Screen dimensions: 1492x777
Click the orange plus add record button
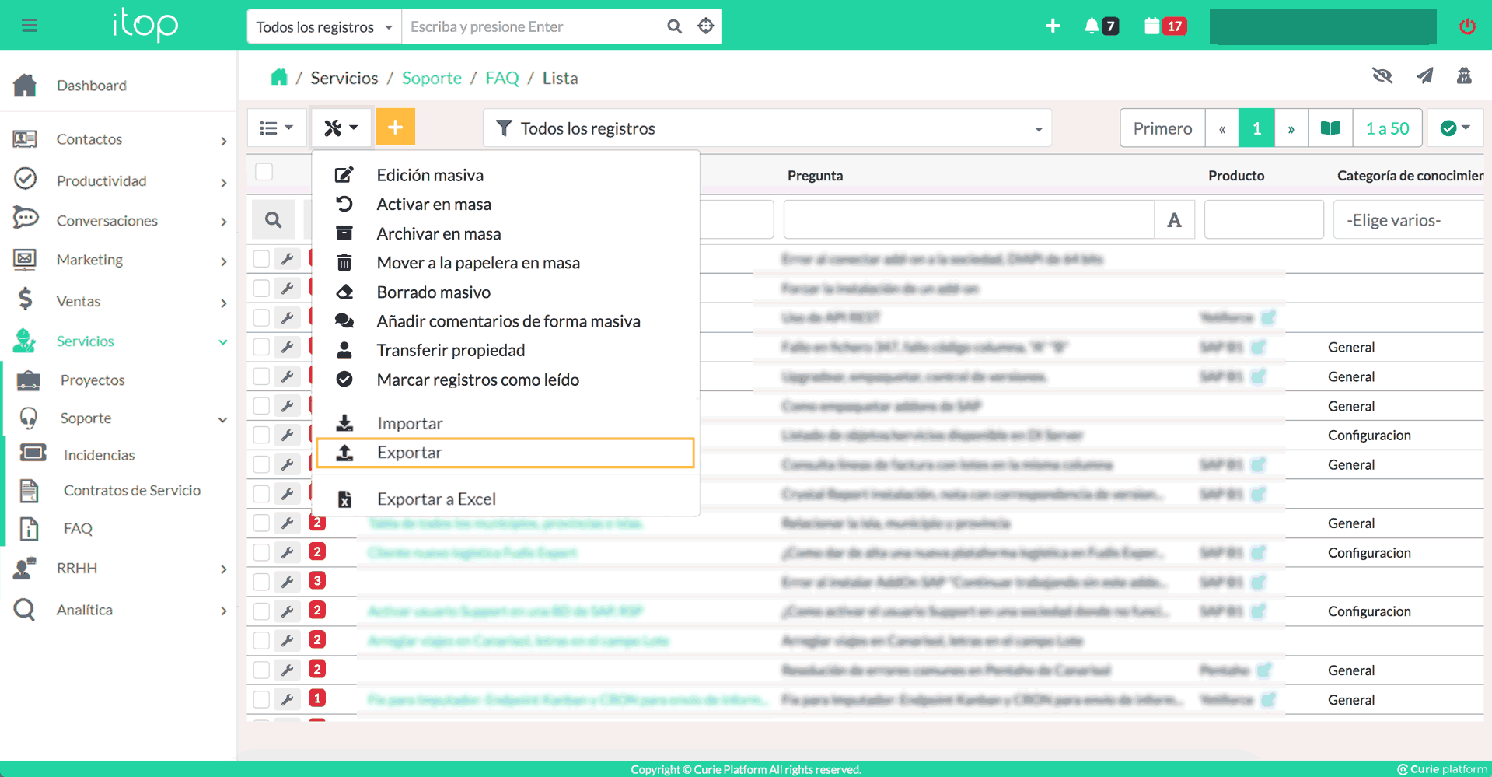tap(395, 128)
